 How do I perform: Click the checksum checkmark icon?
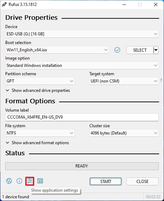click(x=117, y=50)
